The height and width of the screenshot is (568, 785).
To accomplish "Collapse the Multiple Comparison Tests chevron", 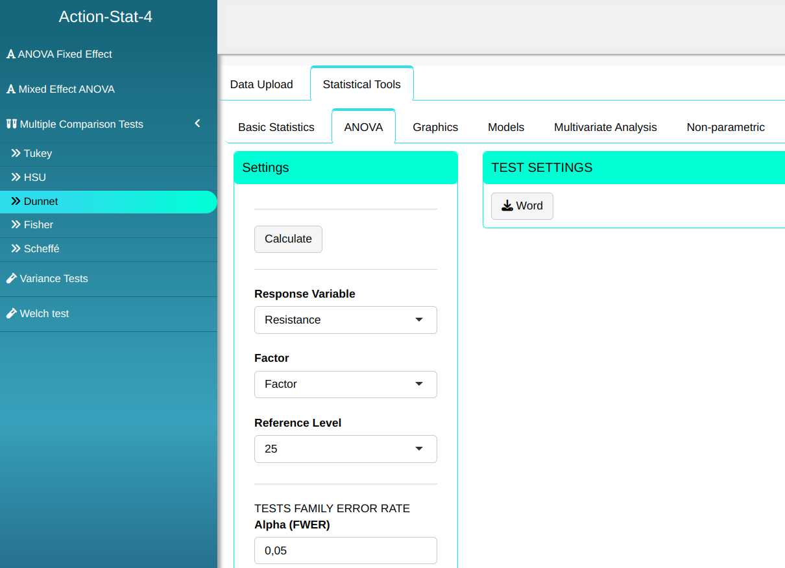I will coord(198,124).
